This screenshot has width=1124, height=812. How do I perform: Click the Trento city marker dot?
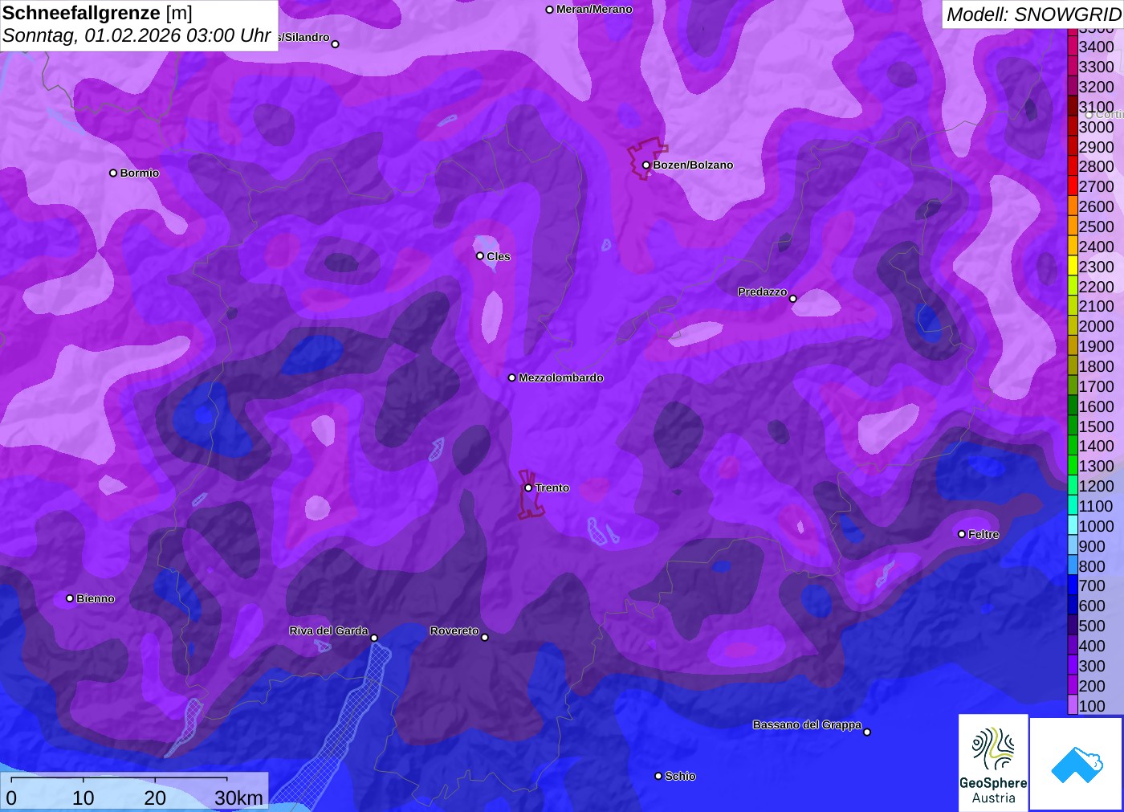(528, 488)
